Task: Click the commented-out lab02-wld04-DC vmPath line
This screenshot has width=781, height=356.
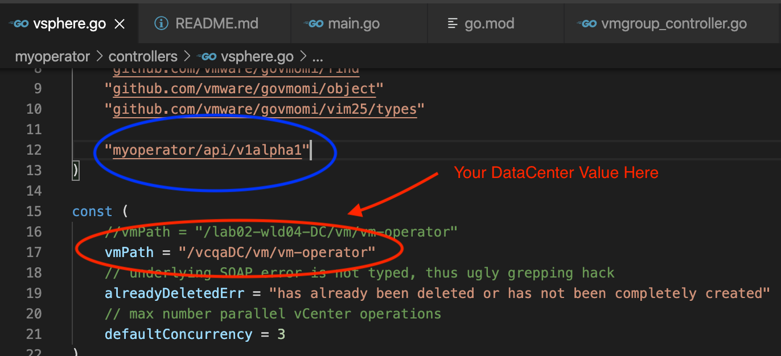Action: [281, 232]
